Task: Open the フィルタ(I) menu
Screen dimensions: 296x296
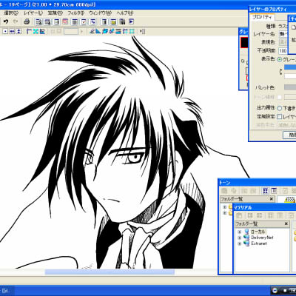Action: pyautogui.click(x=75, y=13)
